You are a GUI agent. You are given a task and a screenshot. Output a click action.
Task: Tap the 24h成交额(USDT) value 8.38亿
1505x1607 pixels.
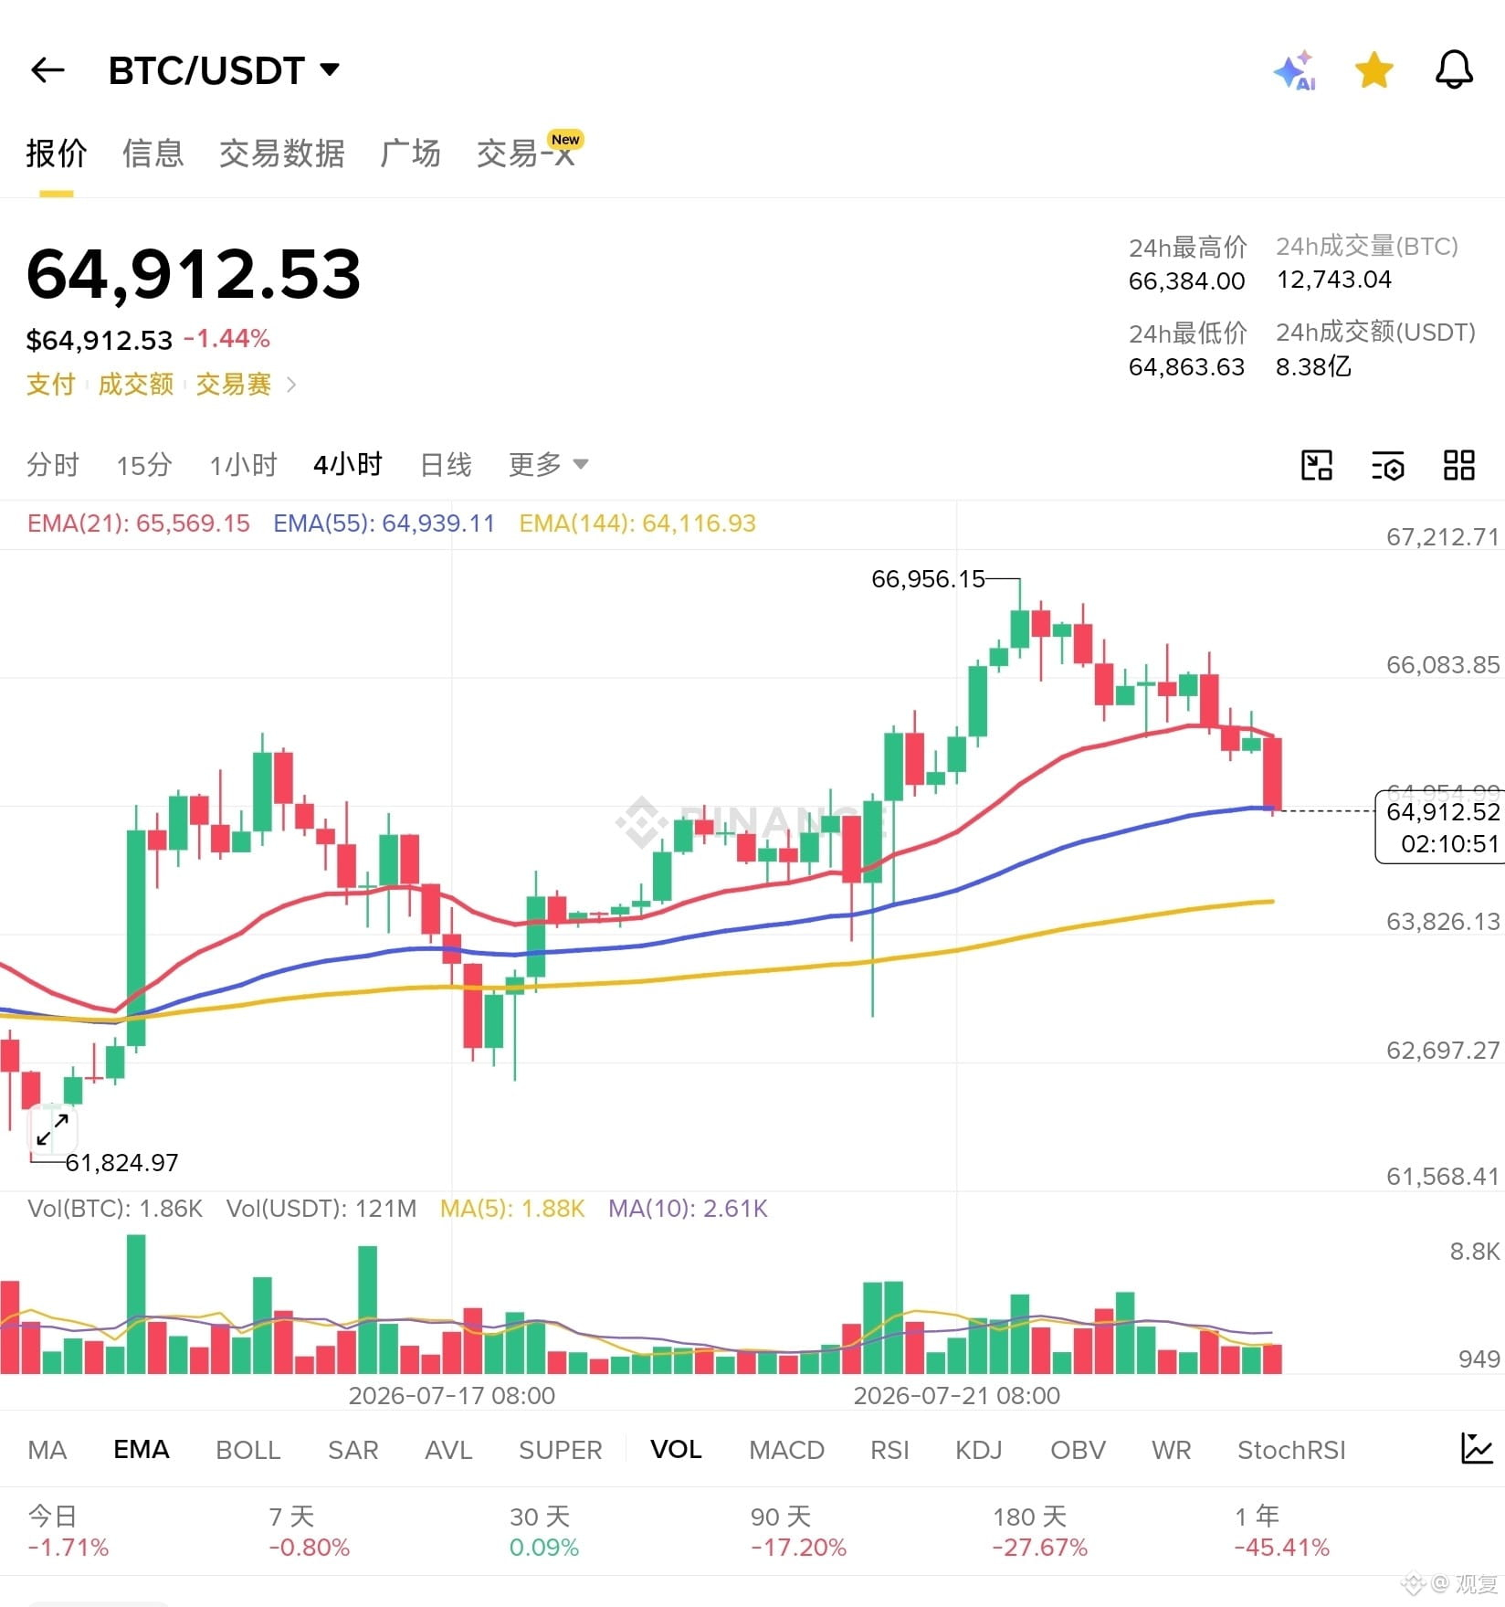pyautogui.click(x=1313, y=366)
